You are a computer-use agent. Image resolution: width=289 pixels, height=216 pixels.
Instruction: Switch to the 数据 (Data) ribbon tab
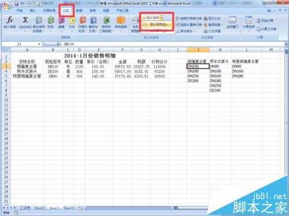79,10
